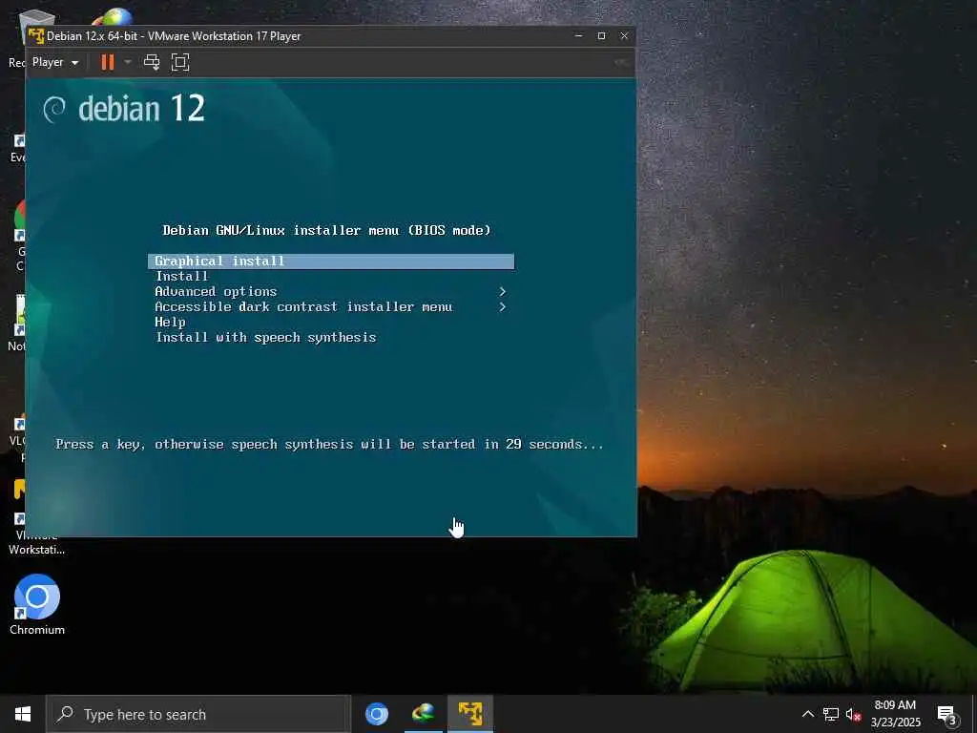
Task: Click the speech synthesis countdown message
Action: click(x=329, y=445)
